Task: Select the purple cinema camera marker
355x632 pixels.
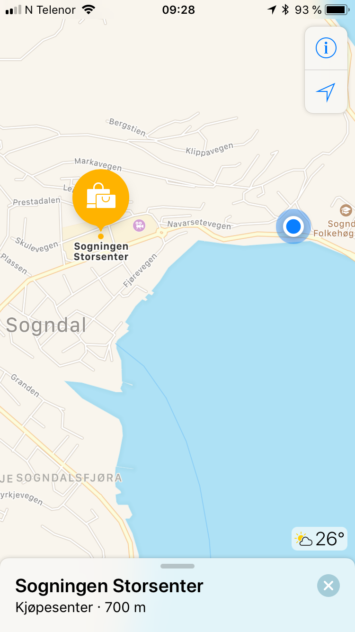Action: tap(139, 226)
